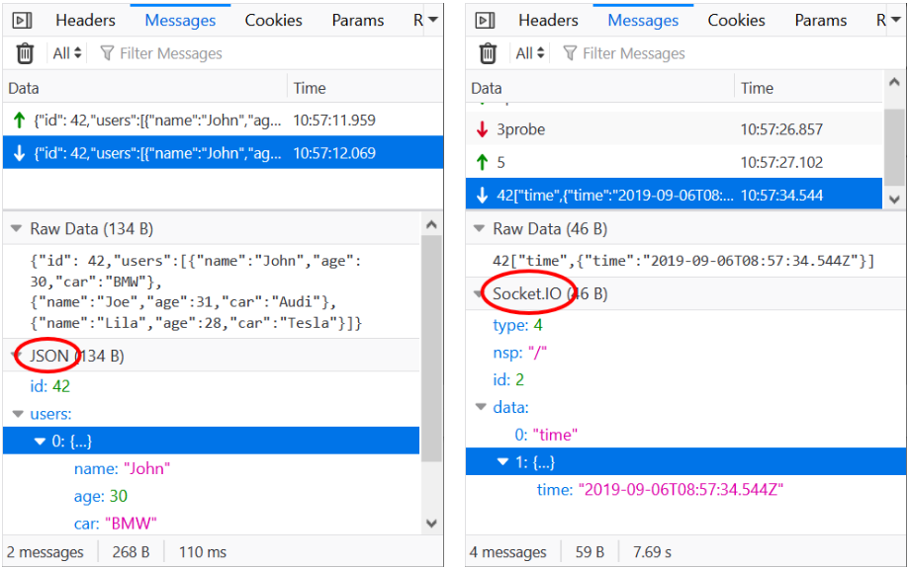This screenshot has width=909, height=567.
Task: Switch to Cookies tab in right panel
Action: coord(736,21)
